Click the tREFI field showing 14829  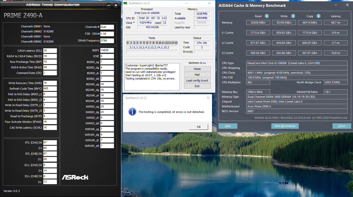click(107, 50)
